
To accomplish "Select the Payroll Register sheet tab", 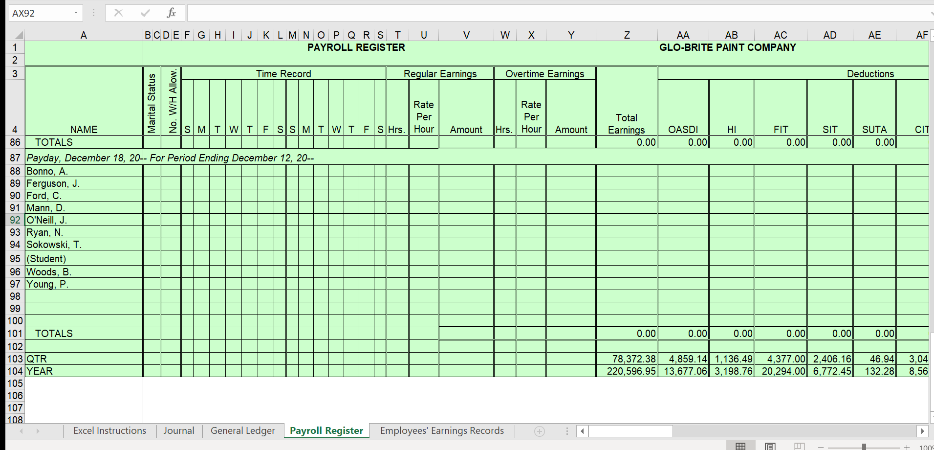I will click(x=326, y=430).
